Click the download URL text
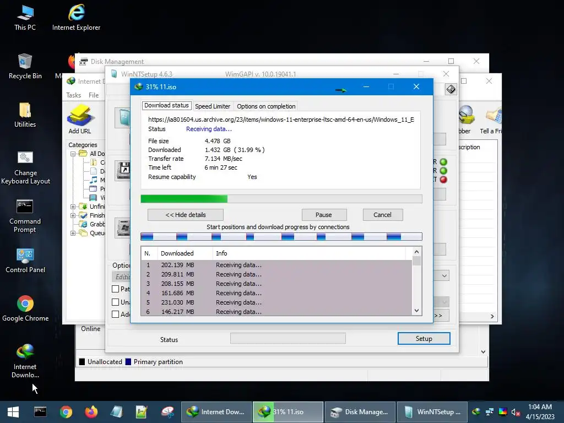This screenshot has width=564, height=423. point(281,120)
